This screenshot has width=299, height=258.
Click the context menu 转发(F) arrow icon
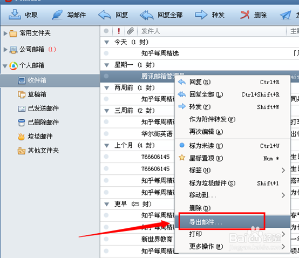coord(182,106)
